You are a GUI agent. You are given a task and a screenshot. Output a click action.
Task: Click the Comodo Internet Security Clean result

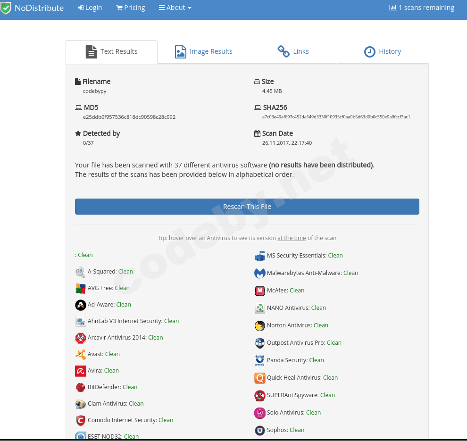click(166, 420)
